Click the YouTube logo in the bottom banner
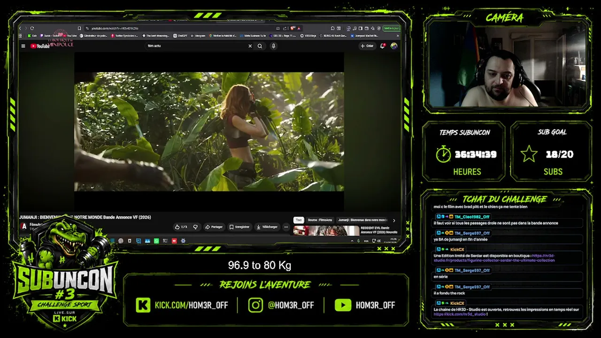Image resolution: width=601 pixels, height=338 pixels. 343,305
